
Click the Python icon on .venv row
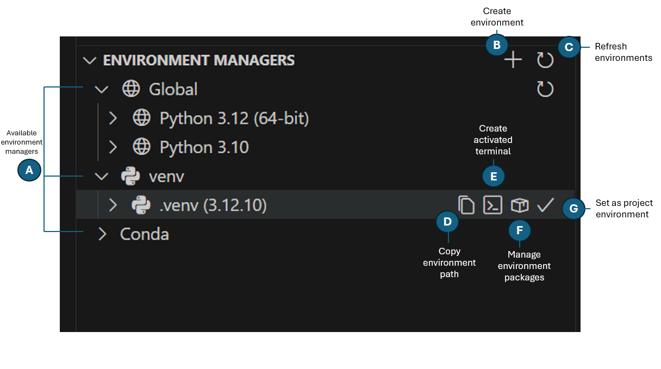tap(142, 205)
